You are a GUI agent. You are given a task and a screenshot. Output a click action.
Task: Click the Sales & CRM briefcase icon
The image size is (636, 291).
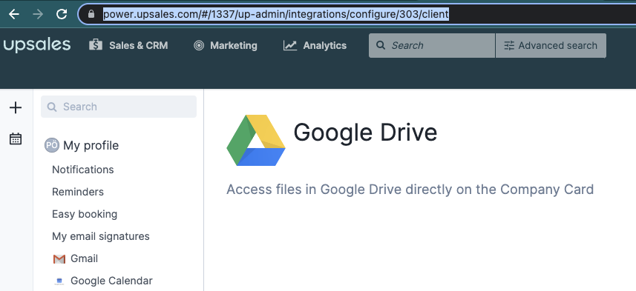(96, 45)
